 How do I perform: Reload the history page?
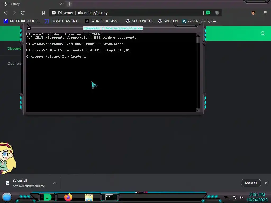tap(23, 13)
